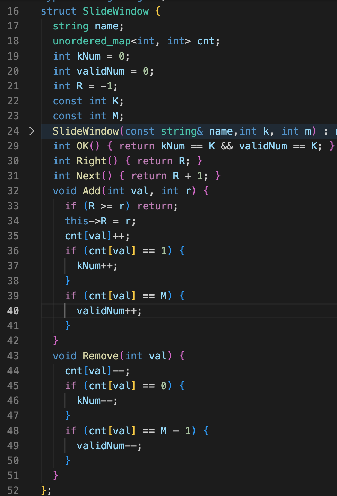Place cursor on the SlideWindow struct name
This screenshot has height=496, width=337.
coord(115,11)
